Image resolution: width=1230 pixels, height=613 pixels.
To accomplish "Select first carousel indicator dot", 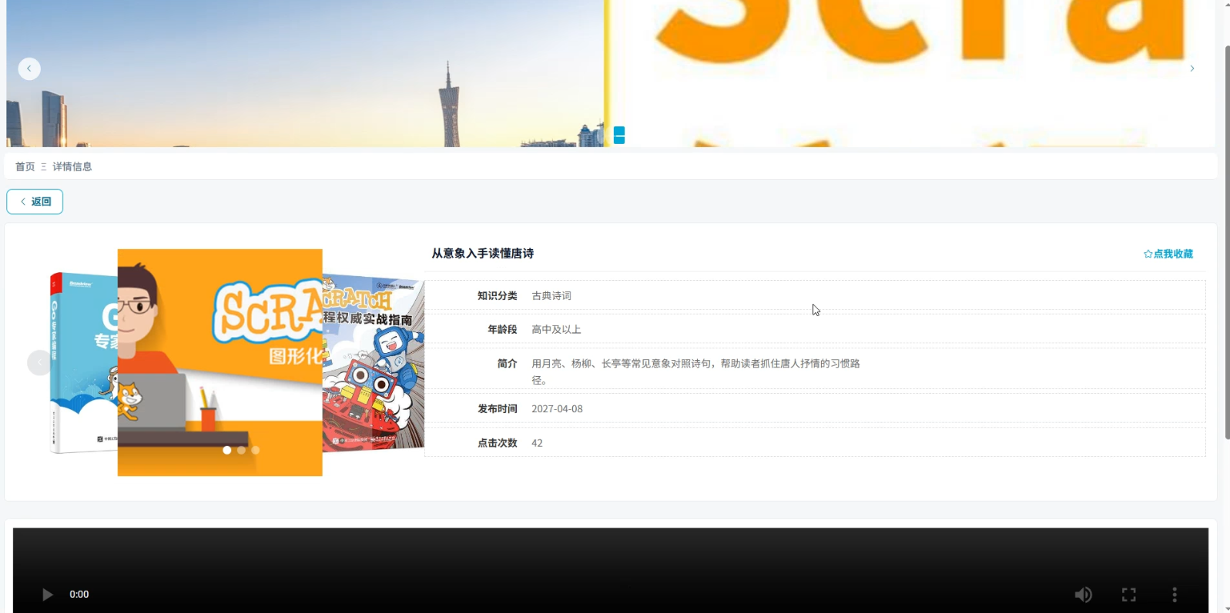I will click(227, 450).
